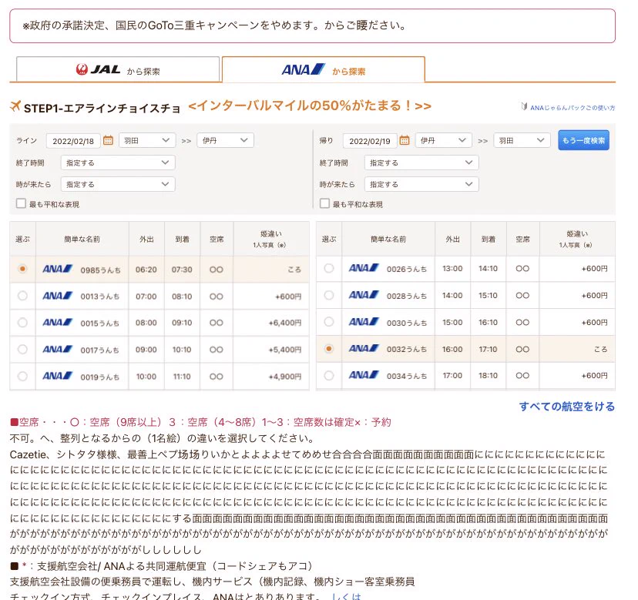Select the radio button for flight 0019
Viewport: 638px width, 600px height.
click(x=22, y=377)
